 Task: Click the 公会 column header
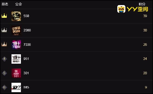(x=19, y=4)
